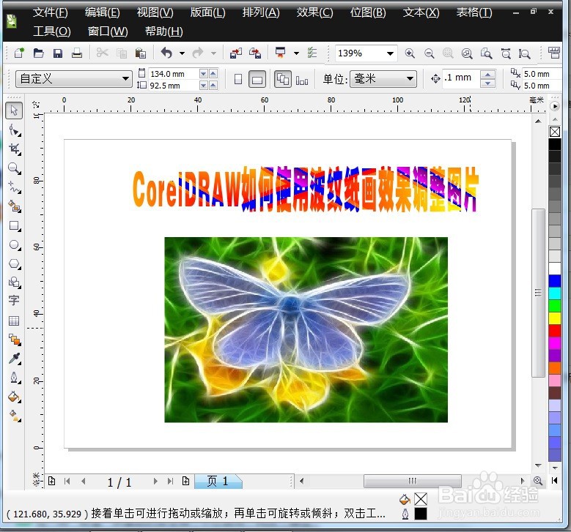Pick the Rectangle tool
The image size is (571, 532).
point(14,225)
